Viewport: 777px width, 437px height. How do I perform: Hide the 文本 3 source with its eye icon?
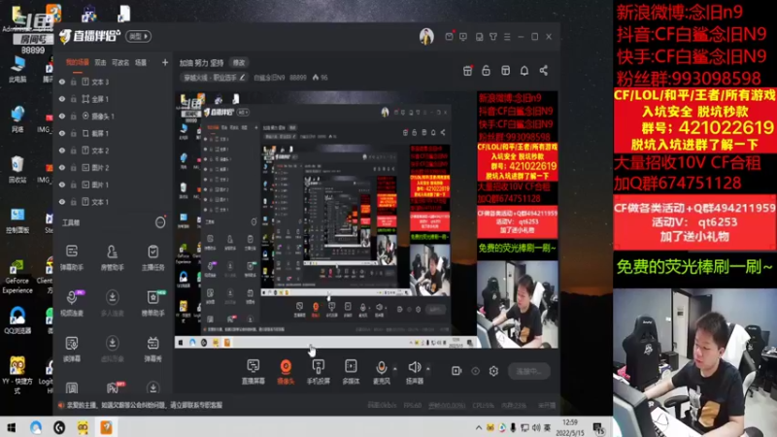62,82
